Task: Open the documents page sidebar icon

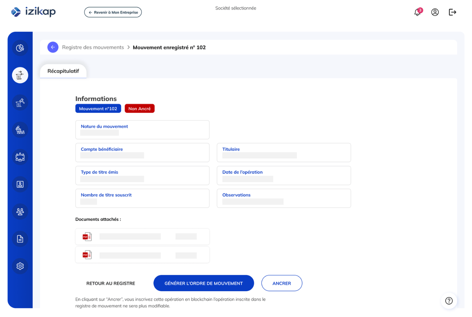Action: (20, 239)
